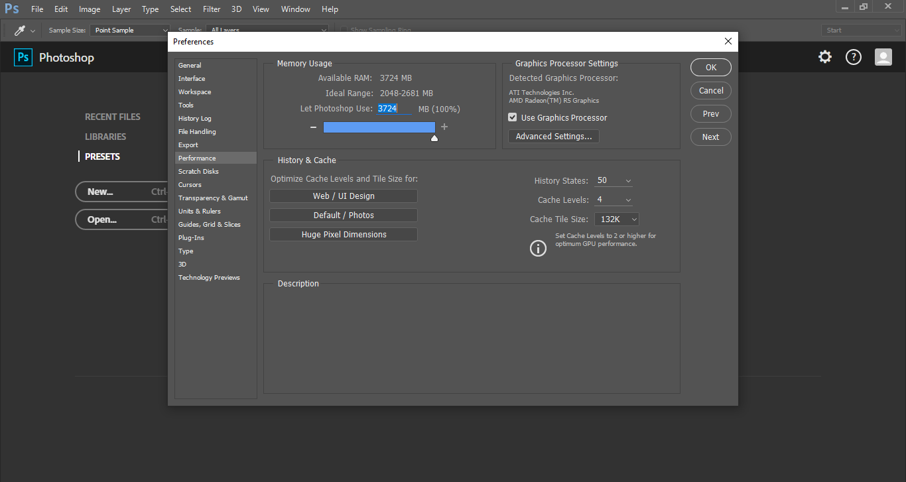The height and width of the screenshot is (482, 906).
Task: Expand the Cache Levels dropdown
Action: coord(628,200)
